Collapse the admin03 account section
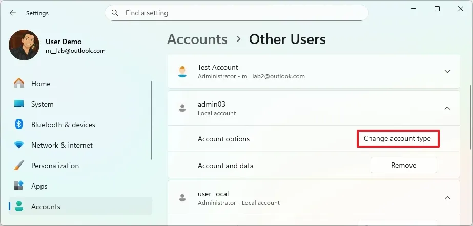Screen dimensions: 473x226 click(447, 108)
